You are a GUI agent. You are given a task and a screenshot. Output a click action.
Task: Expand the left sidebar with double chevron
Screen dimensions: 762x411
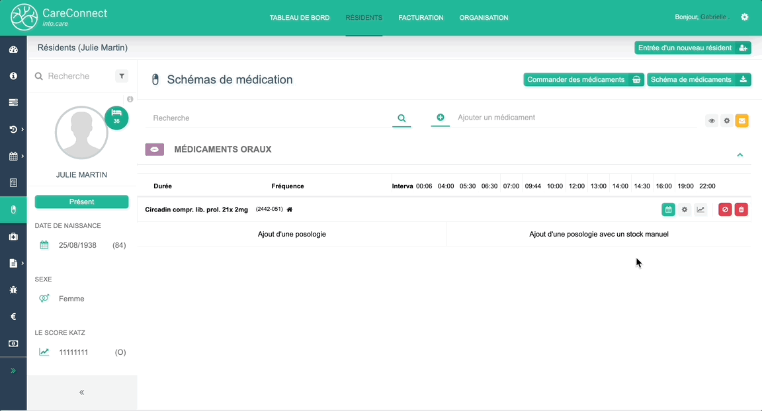[13, 371]
